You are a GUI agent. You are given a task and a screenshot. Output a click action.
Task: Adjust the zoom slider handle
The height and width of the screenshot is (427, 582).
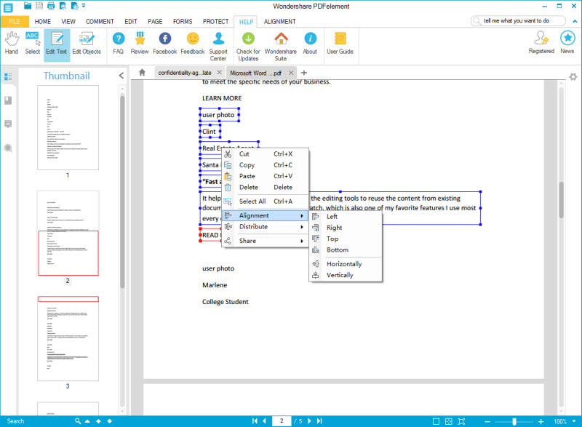pos(514,422)
